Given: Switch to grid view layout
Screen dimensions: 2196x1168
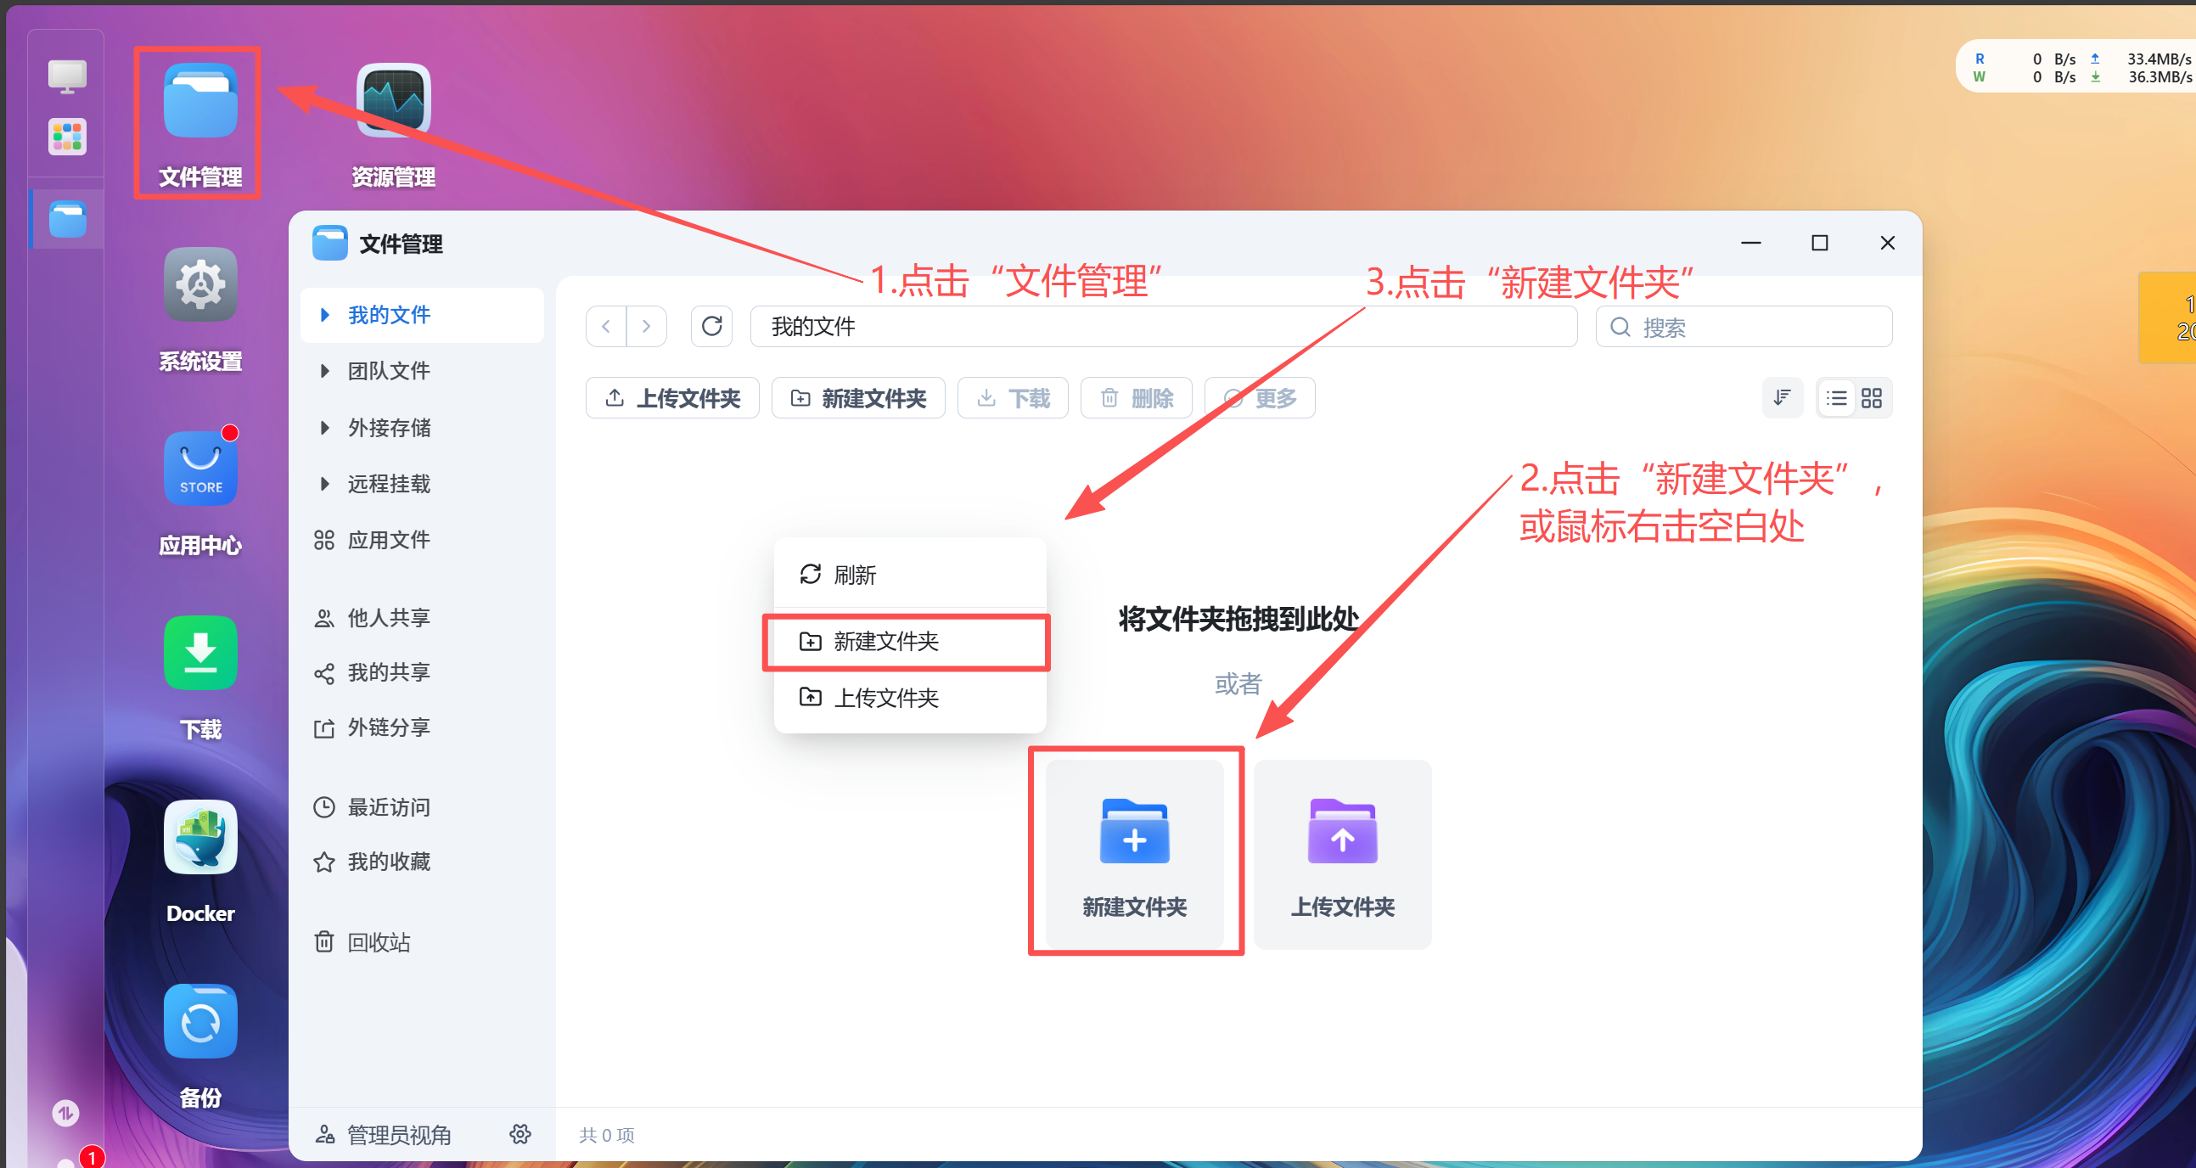Looking at the screenshot, I should pos(1871,398).
